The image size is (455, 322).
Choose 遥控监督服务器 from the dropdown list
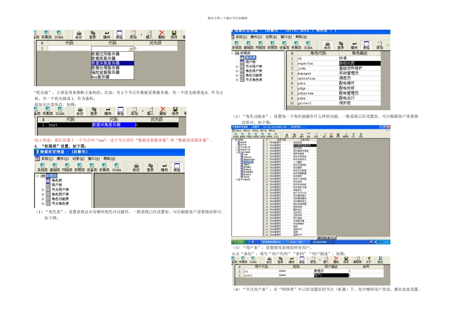pos(106,72)
